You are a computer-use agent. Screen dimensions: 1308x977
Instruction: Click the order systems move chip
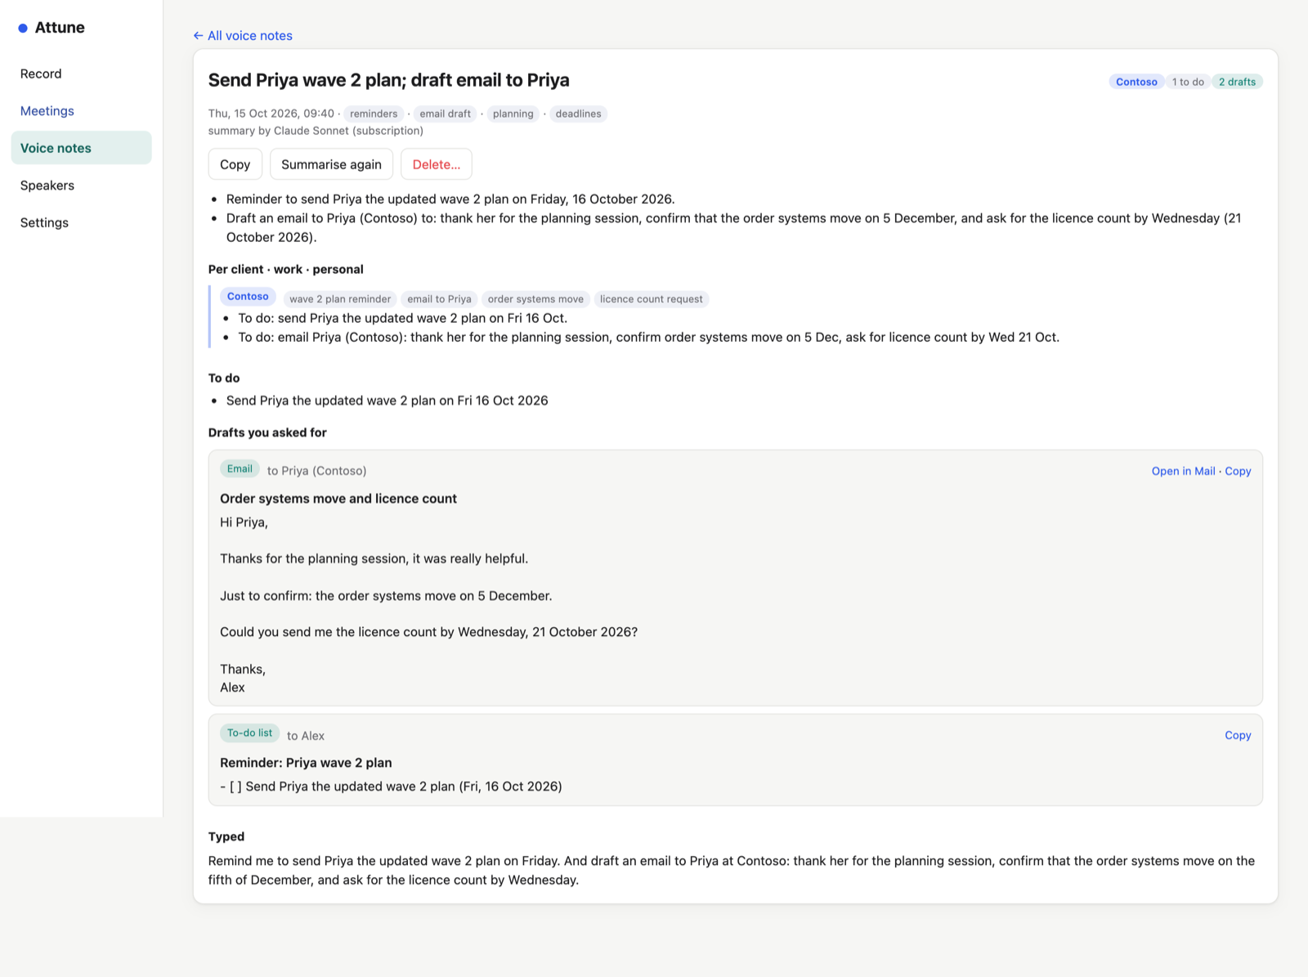535,299
